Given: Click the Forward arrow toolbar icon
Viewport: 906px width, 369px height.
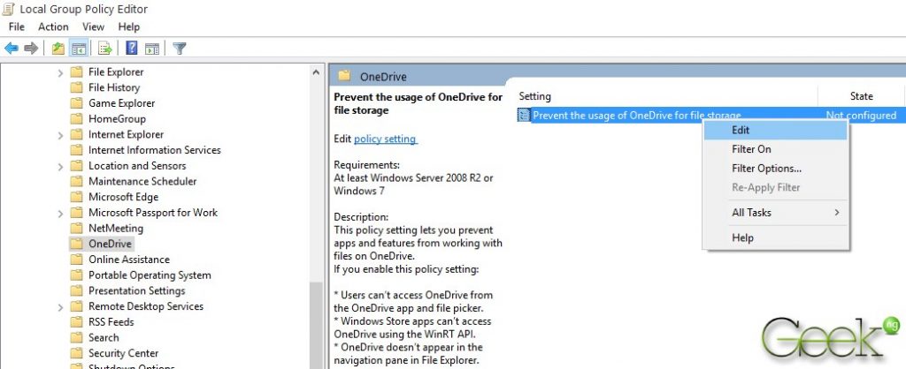Looking at the screenshot, I should [31, 49].
